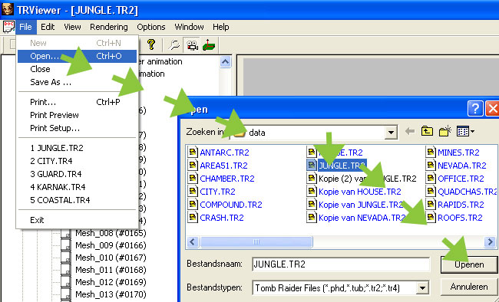
Task: Select file QUADCHAS.TR2
Action: tap(462, 192)
